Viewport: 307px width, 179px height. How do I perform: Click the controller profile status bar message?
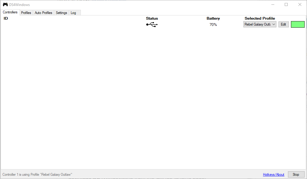pos(37,175)
